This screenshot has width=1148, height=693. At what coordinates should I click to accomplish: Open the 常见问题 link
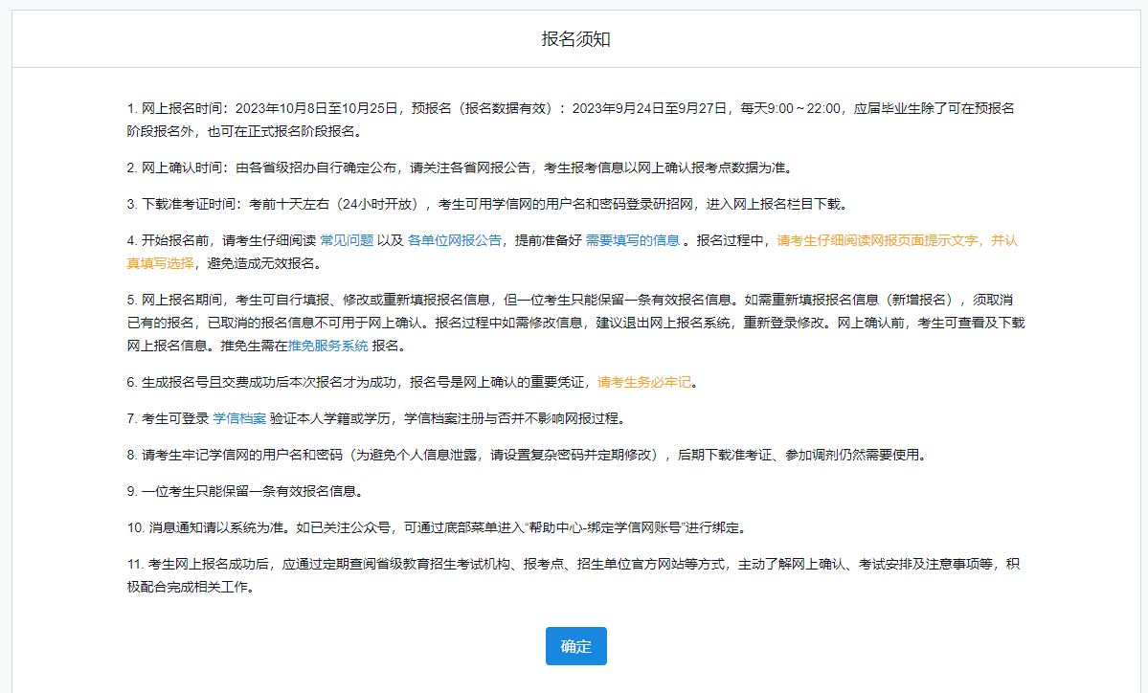pos(347,241)
